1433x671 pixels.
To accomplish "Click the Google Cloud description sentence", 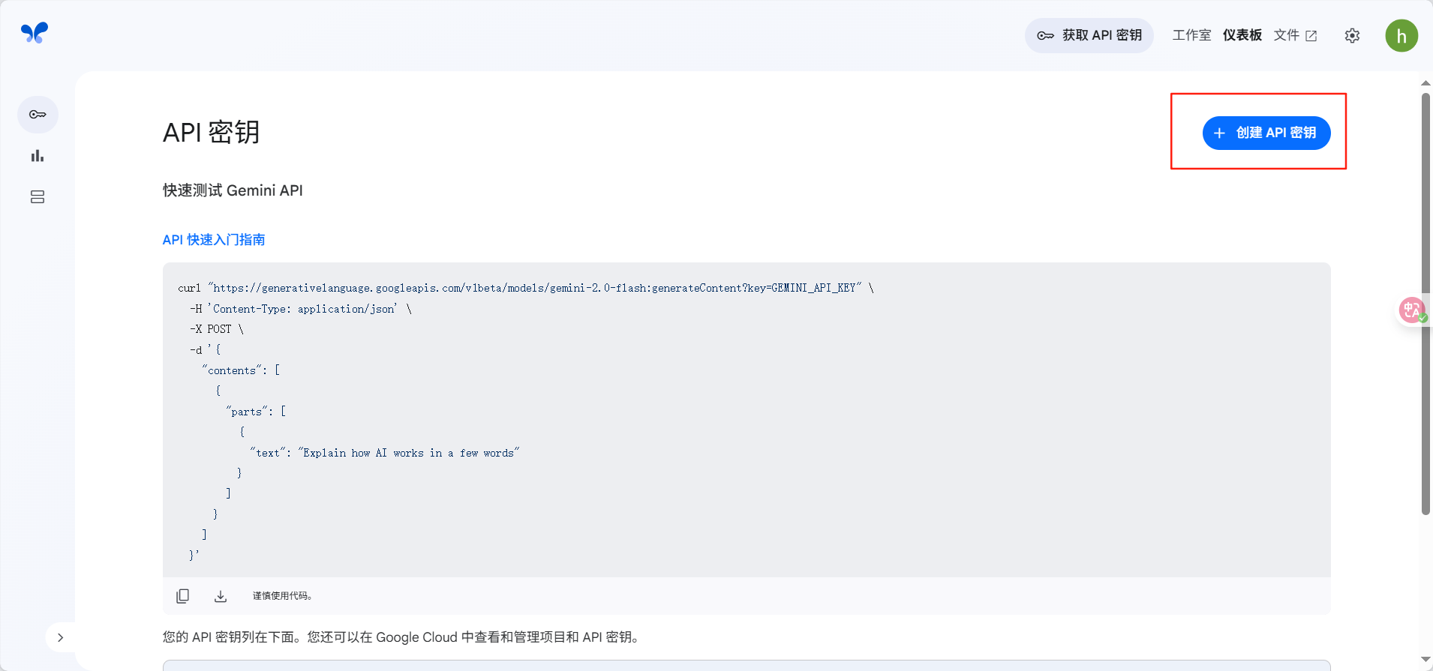I will (401, 637).
